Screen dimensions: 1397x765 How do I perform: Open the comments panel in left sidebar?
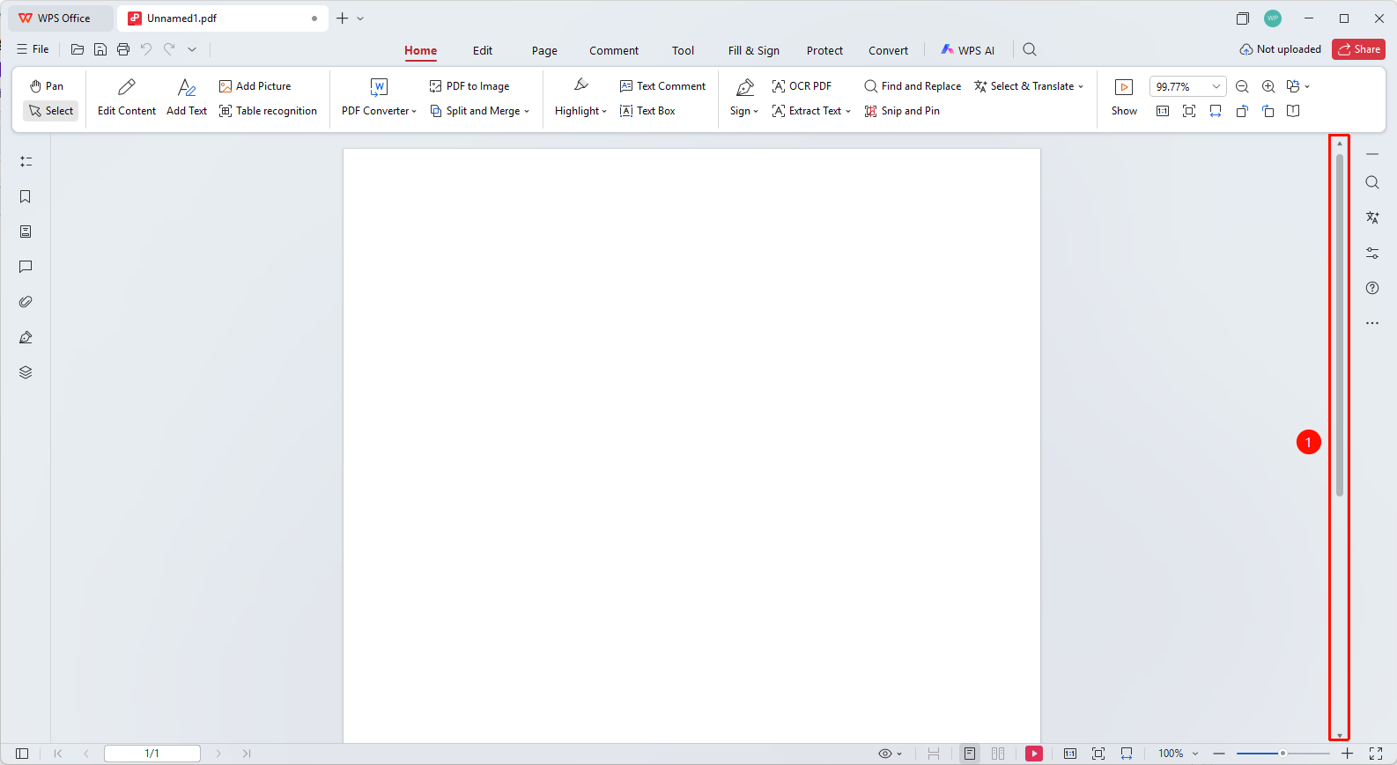tap(26, 267)
